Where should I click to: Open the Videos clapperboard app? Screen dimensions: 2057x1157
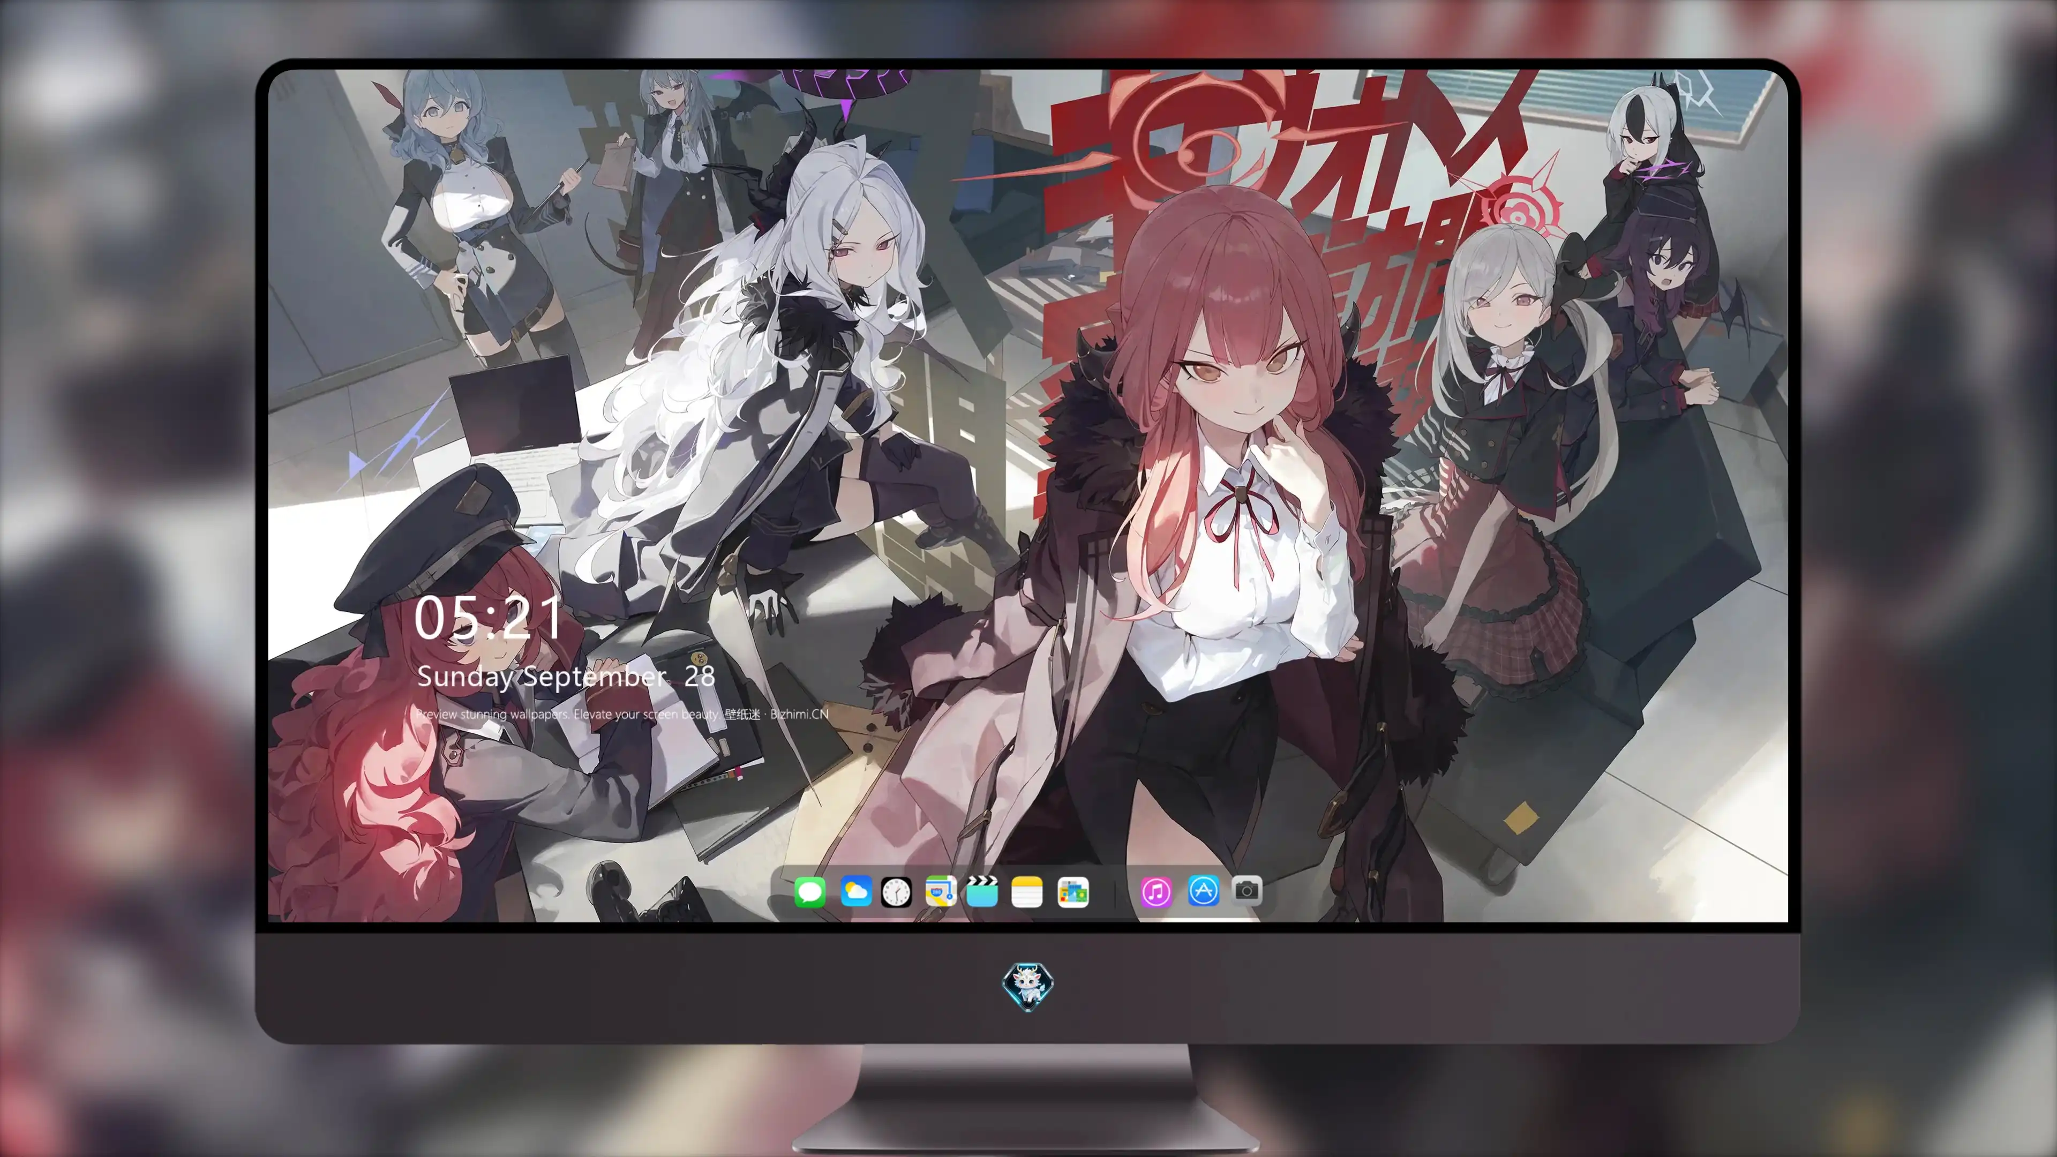[982, 891]
